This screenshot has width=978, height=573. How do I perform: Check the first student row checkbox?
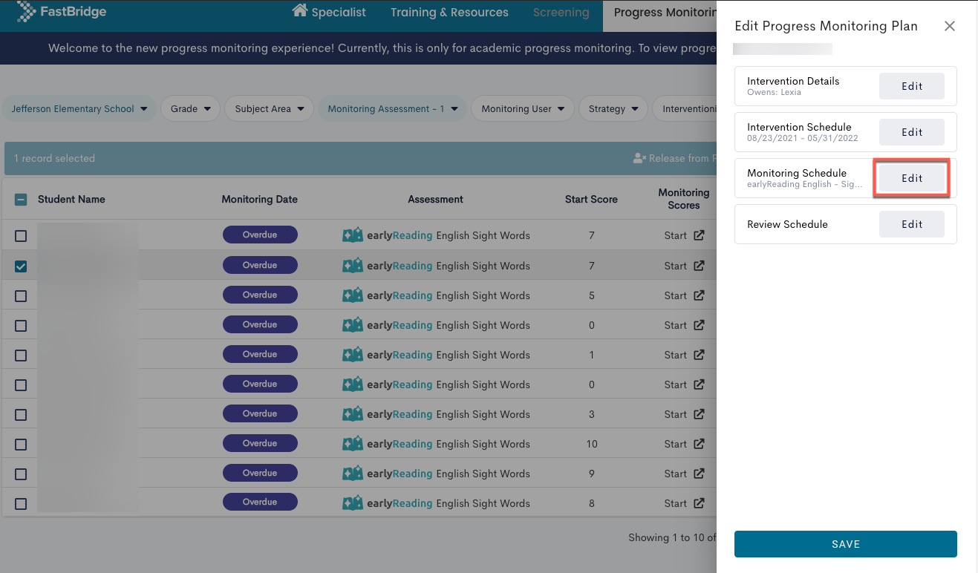pos(21,236)
